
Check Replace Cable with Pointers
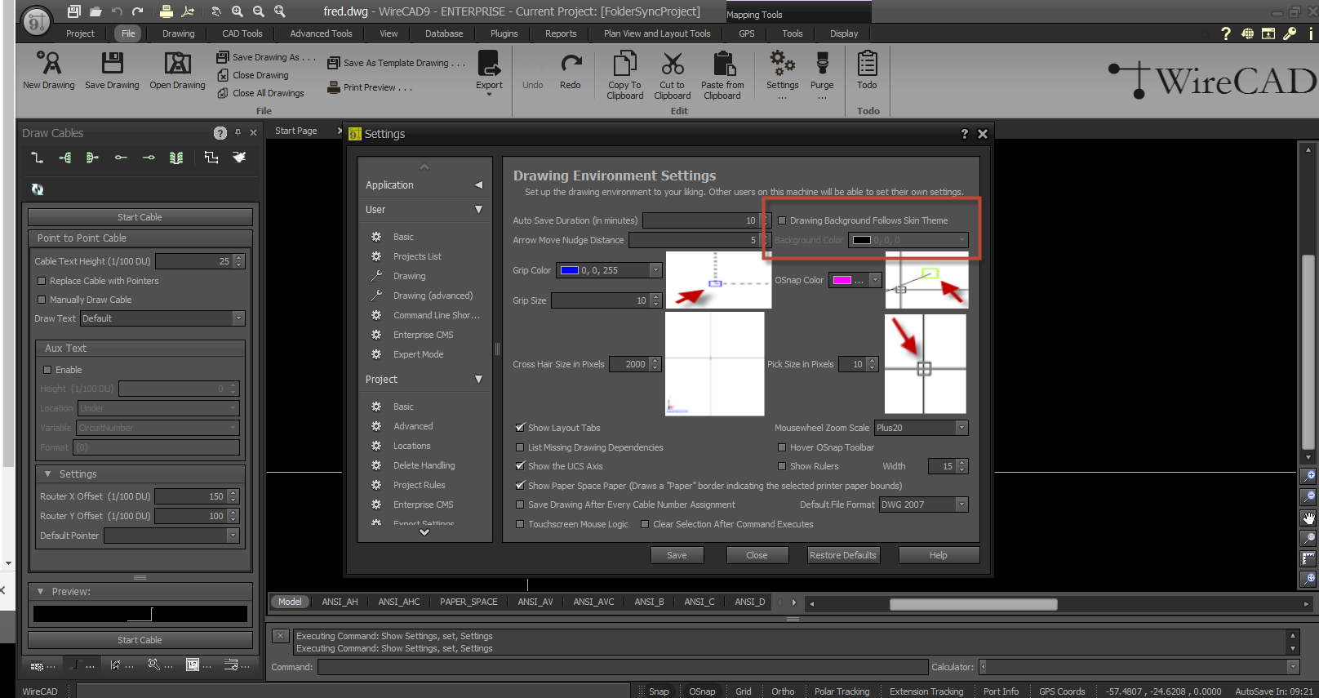click(x=42, y=281)
